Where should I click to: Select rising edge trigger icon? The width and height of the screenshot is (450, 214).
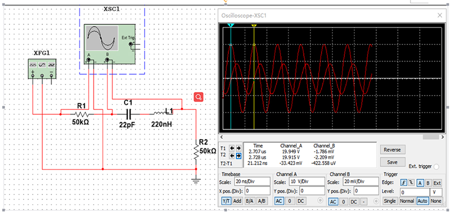coord(403,182)
